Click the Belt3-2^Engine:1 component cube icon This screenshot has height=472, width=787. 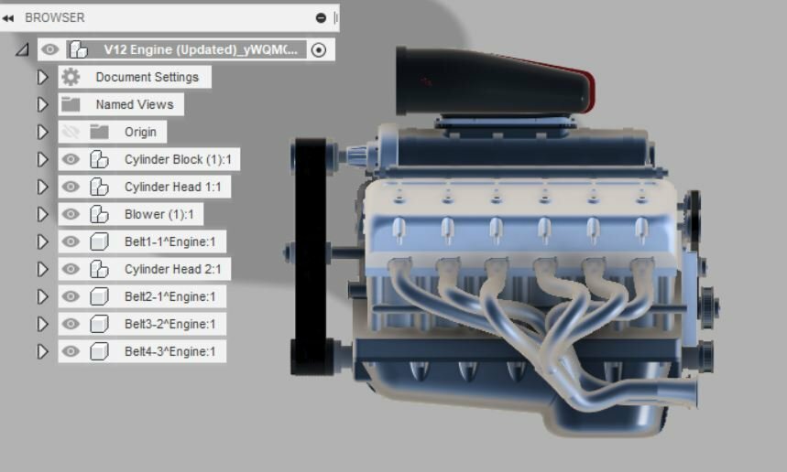click(x=99, y=325)
